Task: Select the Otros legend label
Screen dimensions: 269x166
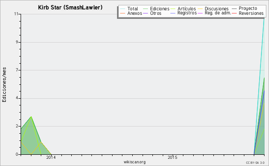Action: (x=156, y=13)
